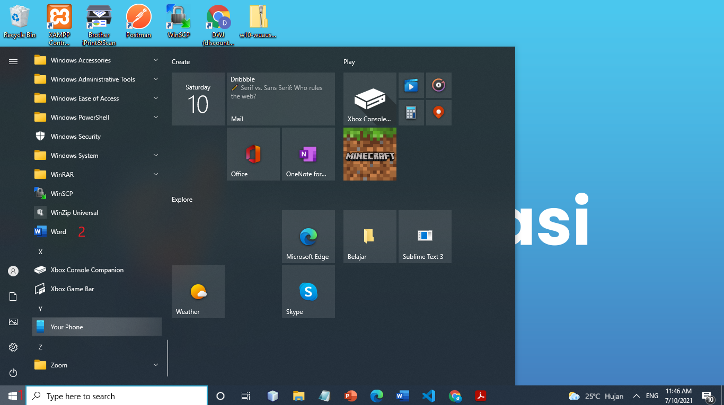
Task: Open the Belajar folder tile
Action: 370,237
